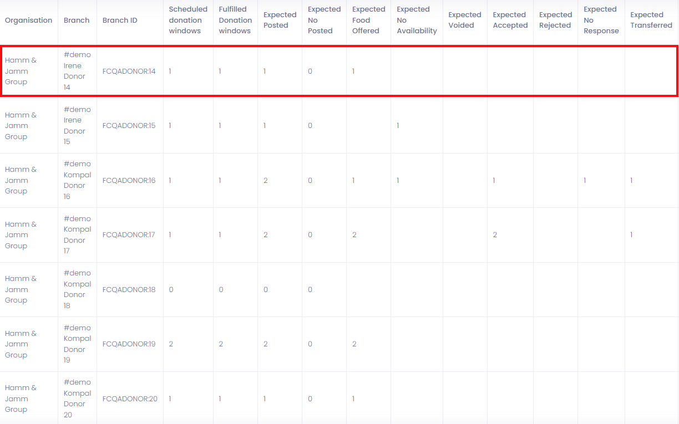Click the Branch ID column header
679x424 pixels.
pyautogui.click(x=120, y=20)
